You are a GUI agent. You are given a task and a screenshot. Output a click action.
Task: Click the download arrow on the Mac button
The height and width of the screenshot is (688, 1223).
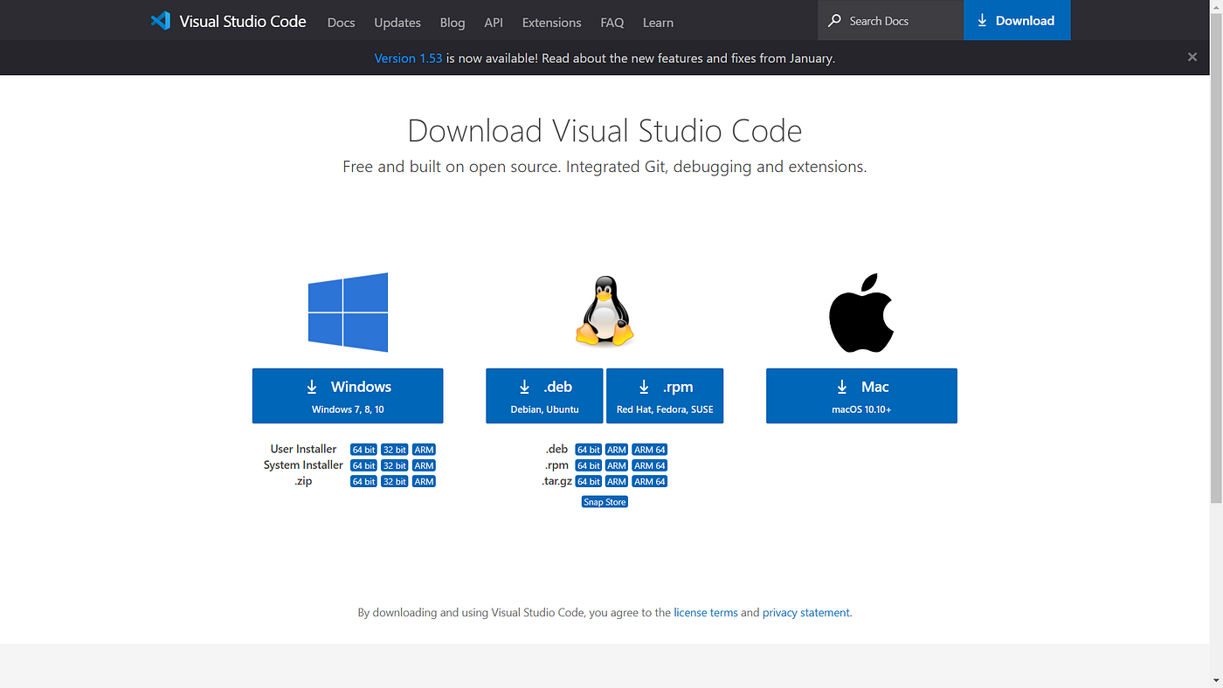(841, 387)
